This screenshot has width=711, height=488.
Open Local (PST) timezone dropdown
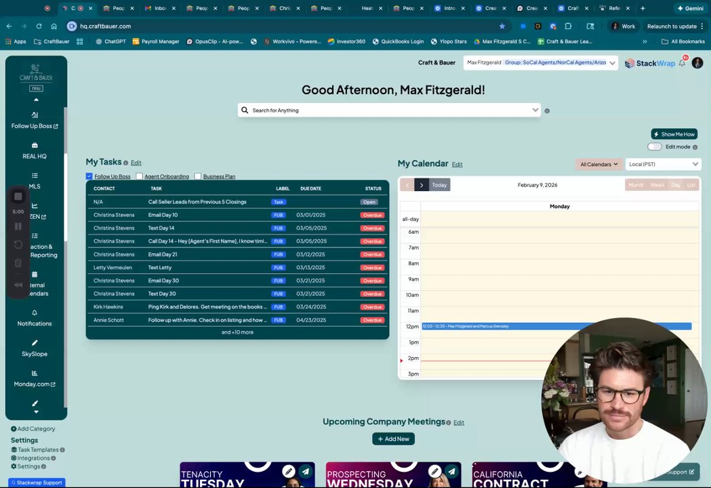click(663, 164)
